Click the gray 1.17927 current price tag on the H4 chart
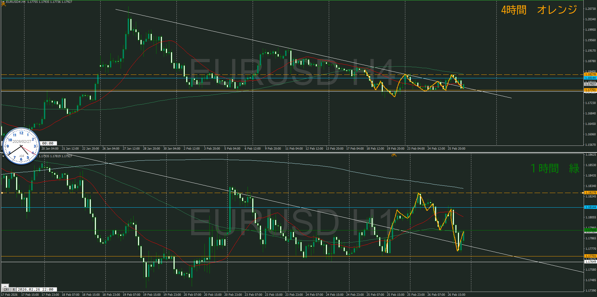 [590, 84]
